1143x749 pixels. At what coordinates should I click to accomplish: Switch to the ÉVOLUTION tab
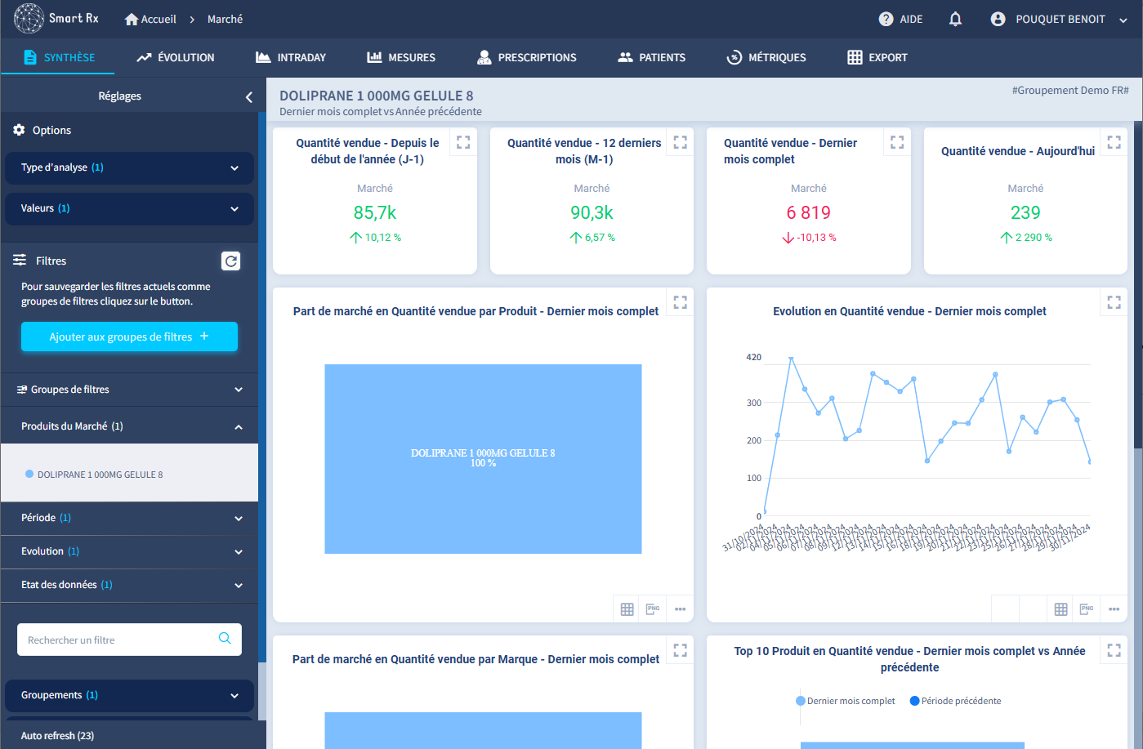coord(176,57)
